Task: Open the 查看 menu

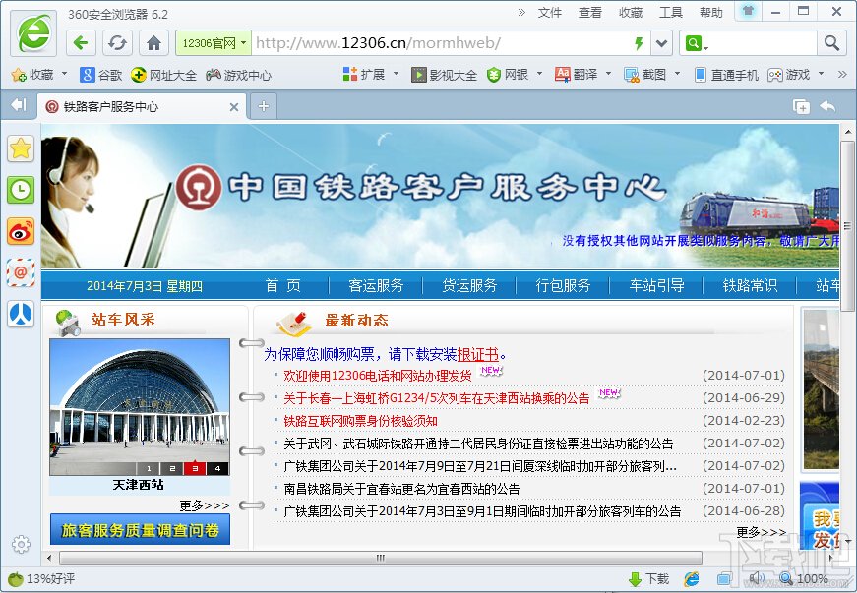Action: (589, 13)
